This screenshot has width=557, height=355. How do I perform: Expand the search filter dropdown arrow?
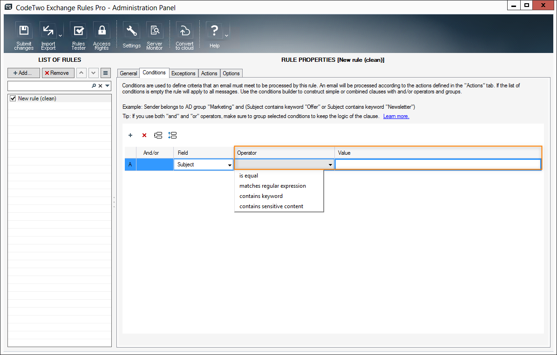[x=107, y=86]
